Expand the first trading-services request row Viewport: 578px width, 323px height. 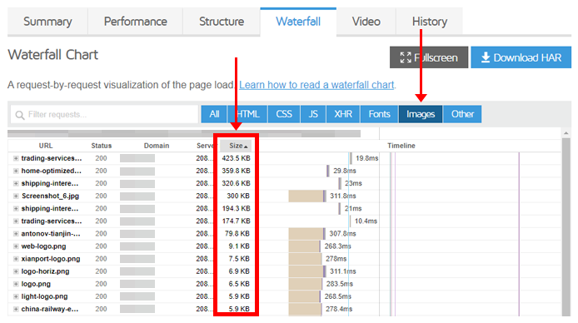point(16,158)
